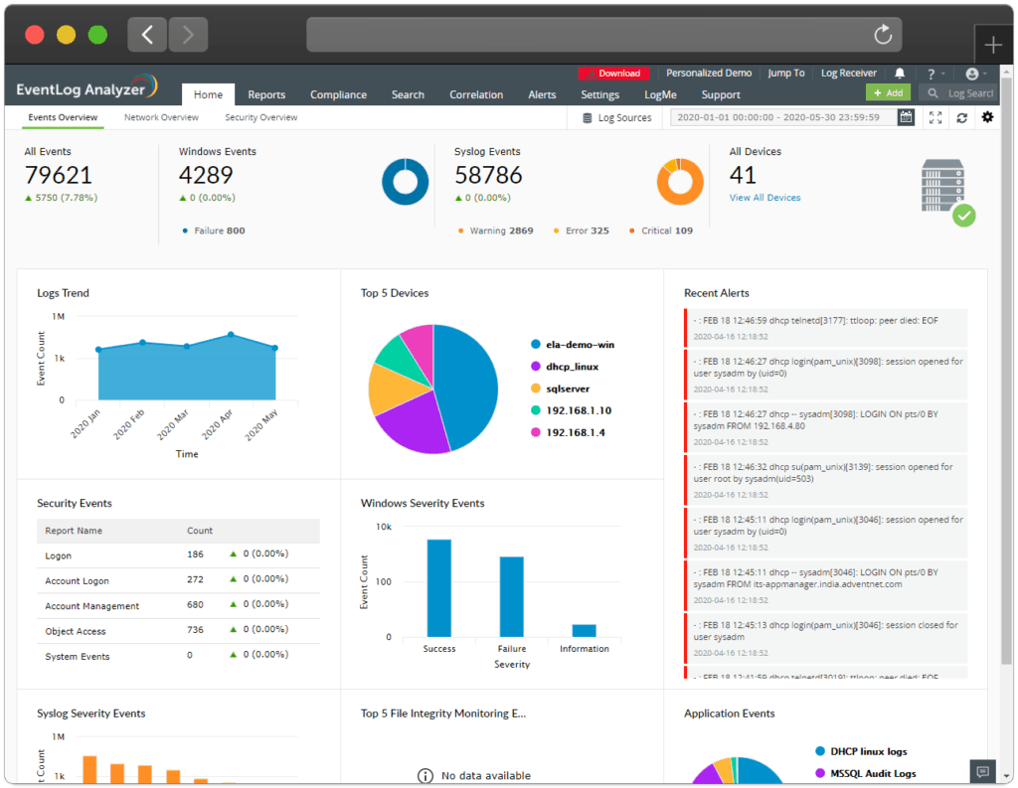This screenshot has height=788, width=1018.
Task: Switch to the Home tab
Action: [x=208, y=94]
